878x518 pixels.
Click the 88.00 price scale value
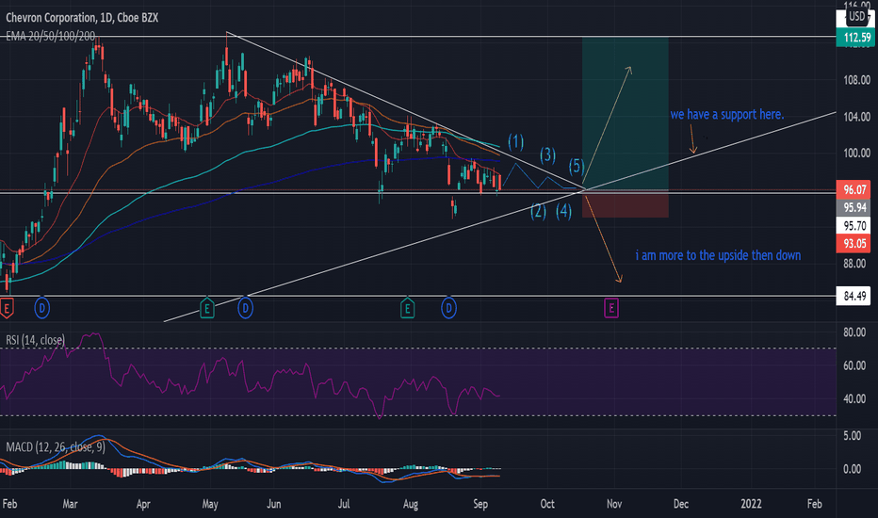(856, 264)
